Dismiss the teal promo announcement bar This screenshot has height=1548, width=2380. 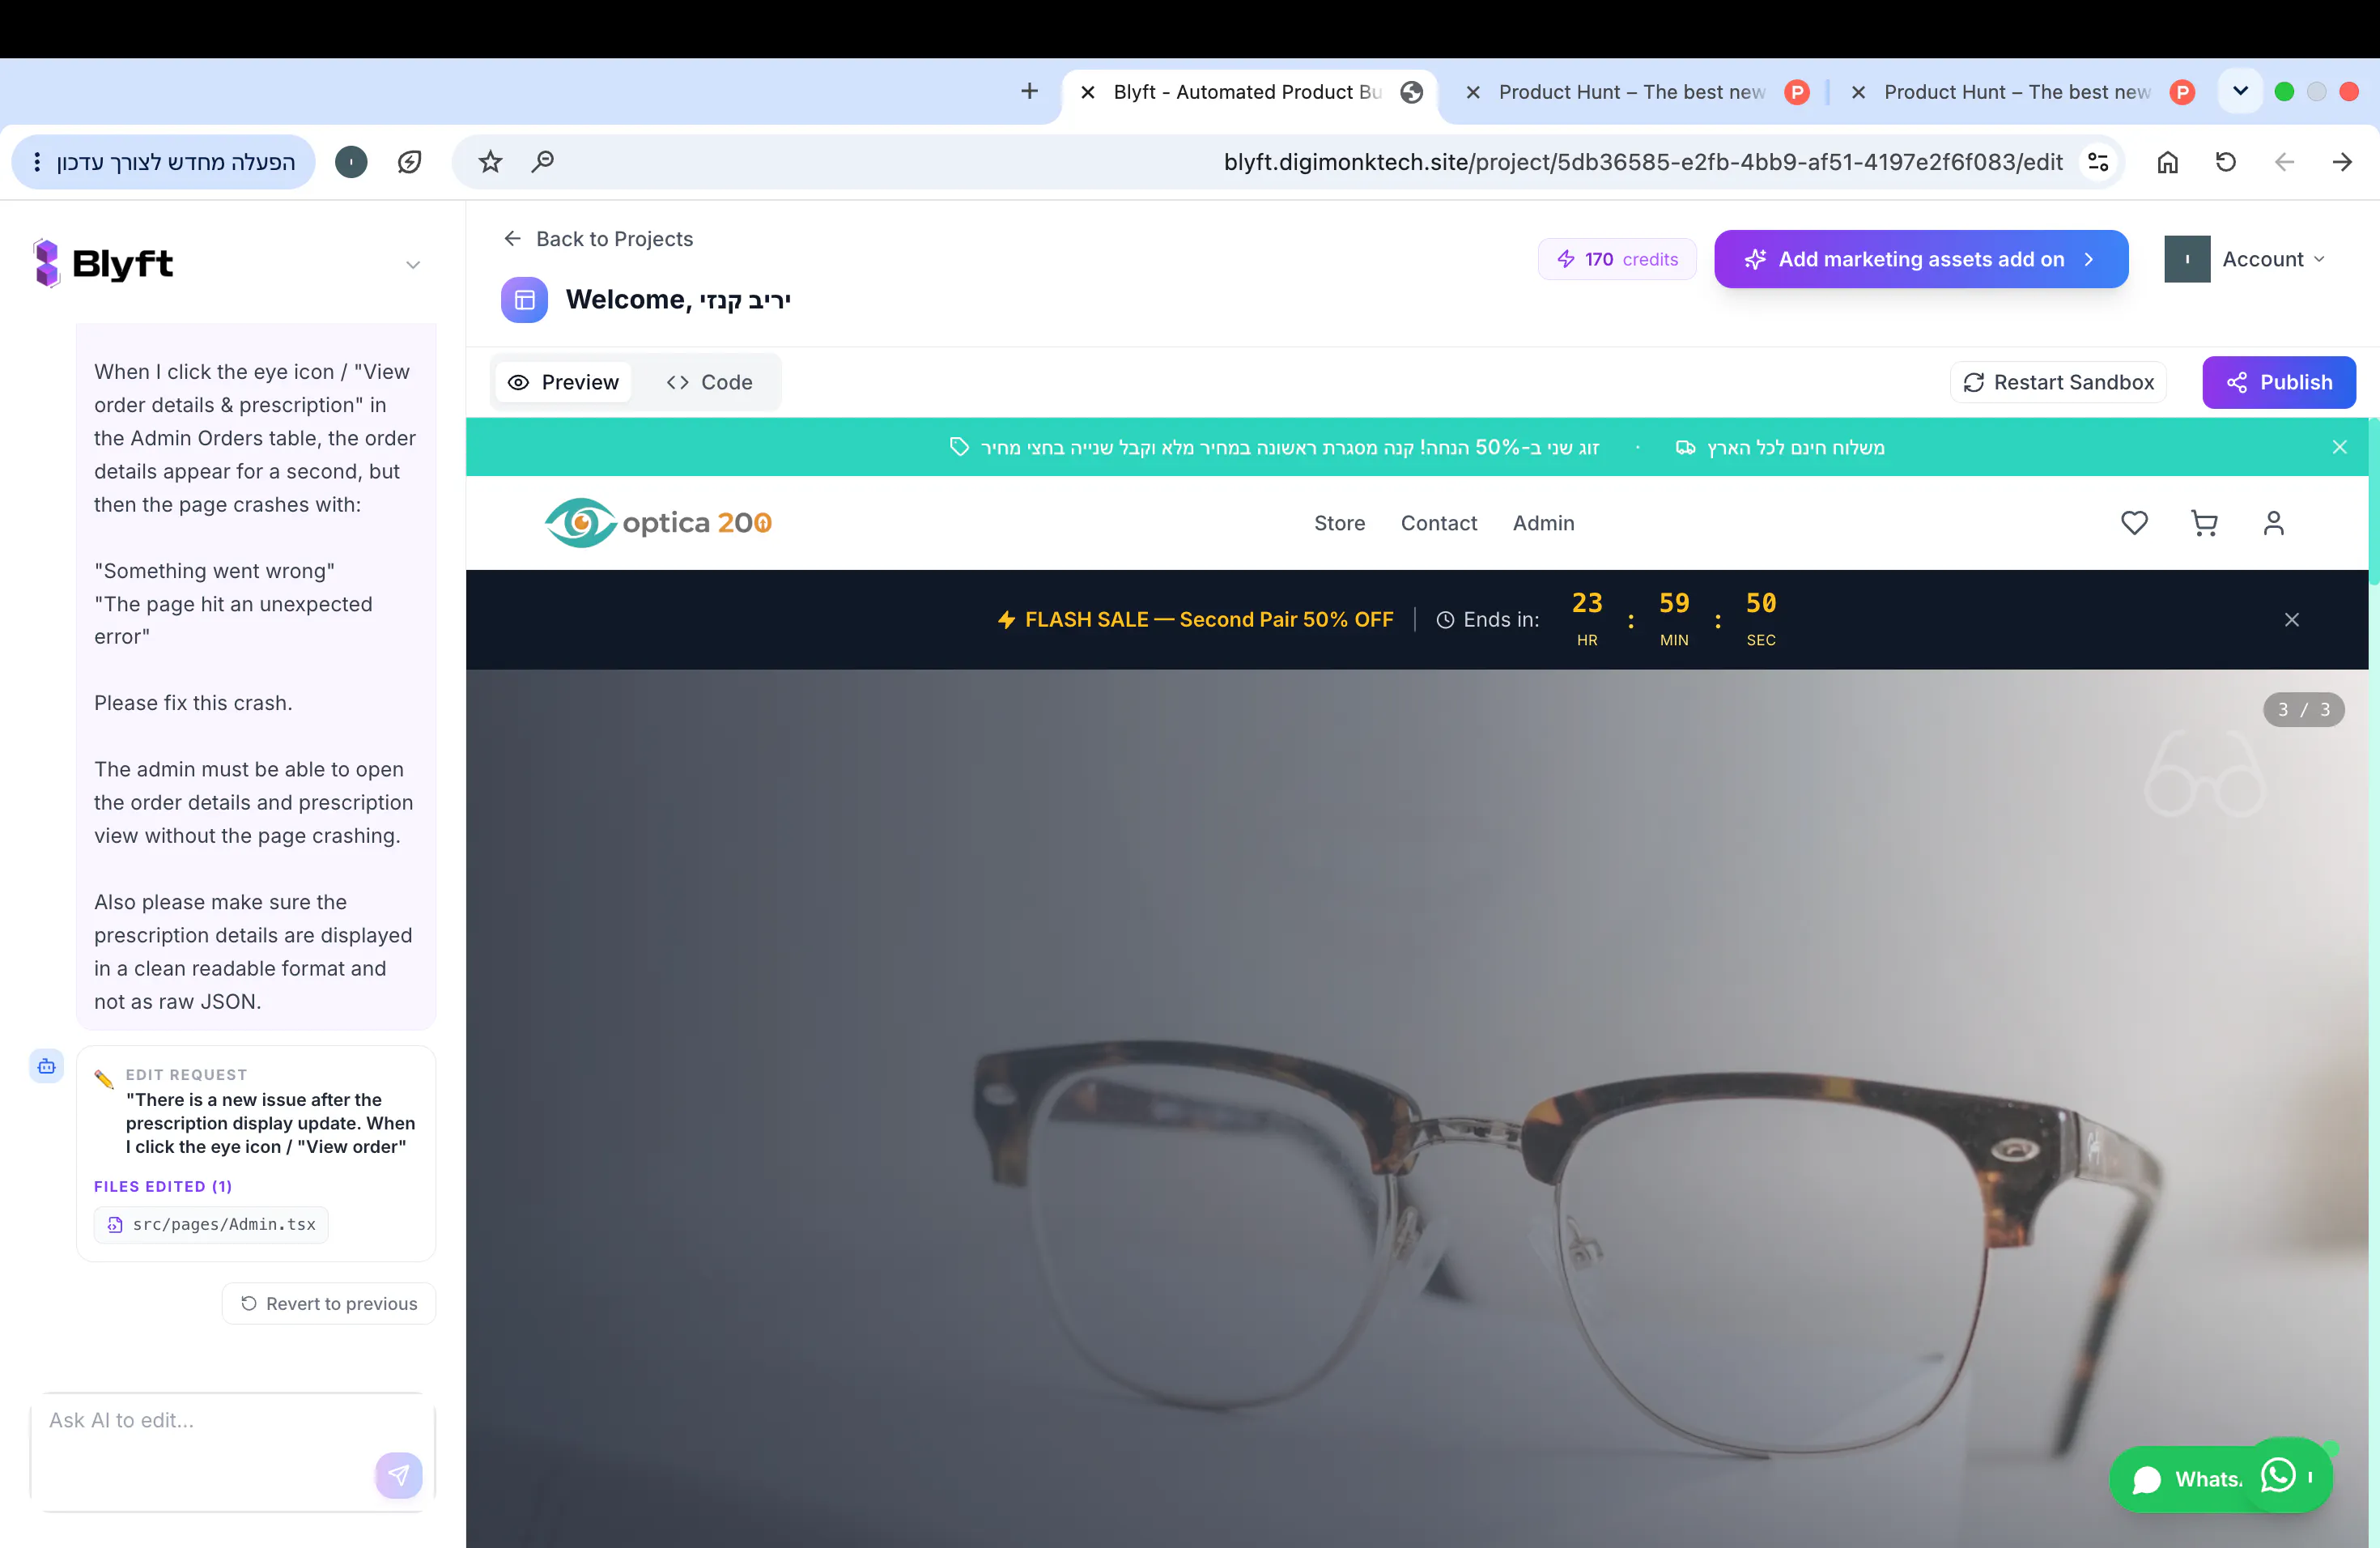(2340, 447)
